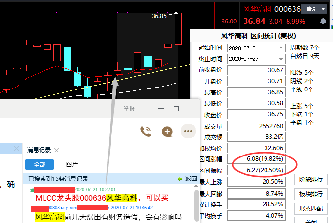
Task: Click the 周期数 7个 text
Action: coord(305,48)
